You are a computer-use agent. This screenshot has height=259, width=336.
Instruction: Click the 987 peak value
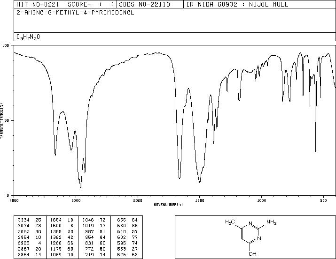click(x=90, y=231)
